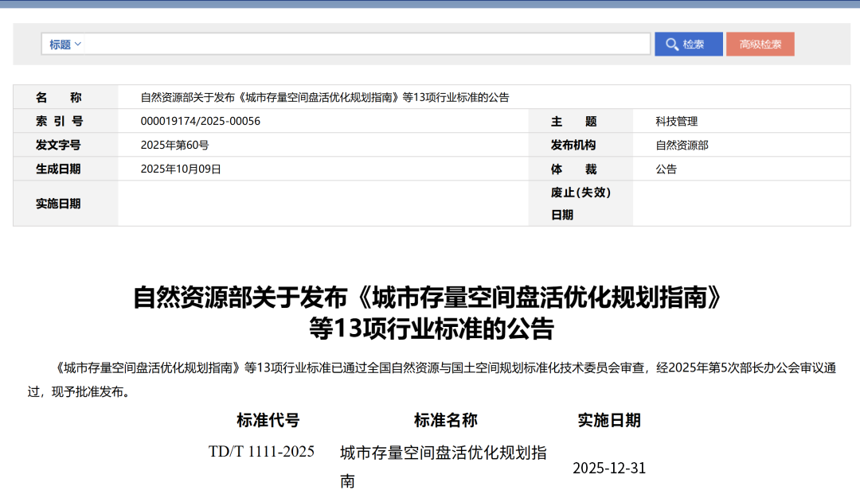
Task: Open 高级检索 advanced search
Action: [x=760, y=45]
